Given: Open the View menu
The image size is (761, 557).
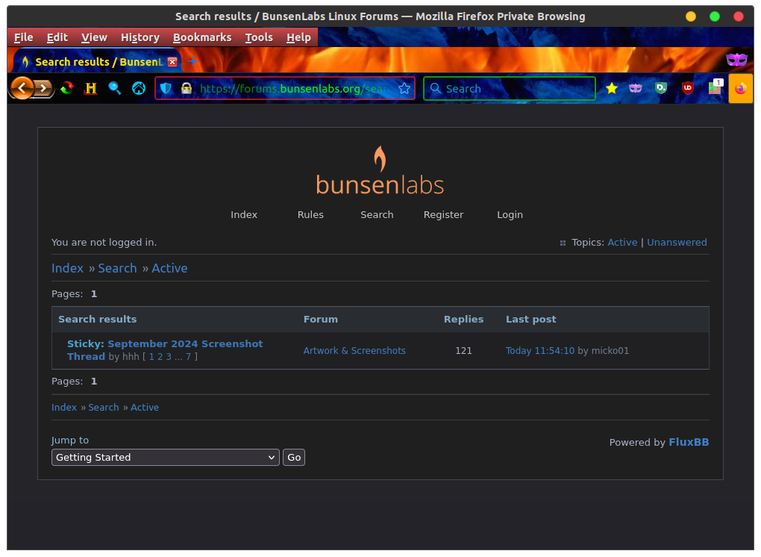Looking at the screenshot, I should coord(94,37).
